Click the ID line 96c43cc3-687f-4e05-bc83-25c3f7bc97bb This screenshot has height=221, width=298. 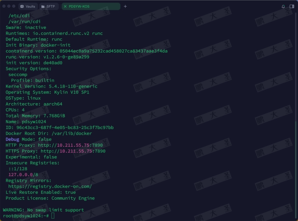coord(60,127)
